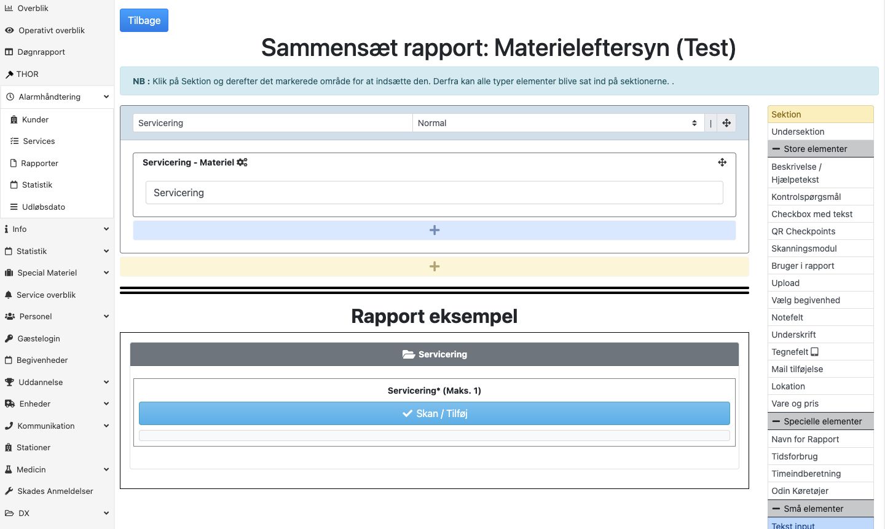
Task: Select the Underskrift element
Action: (x=820, y=335)
